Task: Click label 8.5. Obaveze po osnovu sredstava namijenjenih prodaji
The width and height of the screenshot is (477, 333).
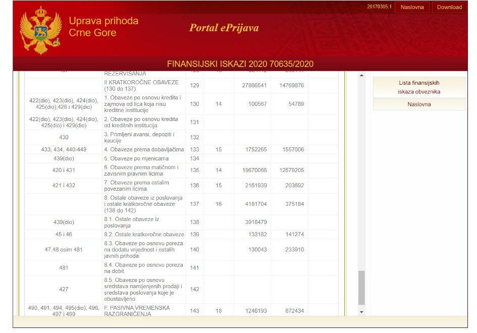Action: (143, 290)
